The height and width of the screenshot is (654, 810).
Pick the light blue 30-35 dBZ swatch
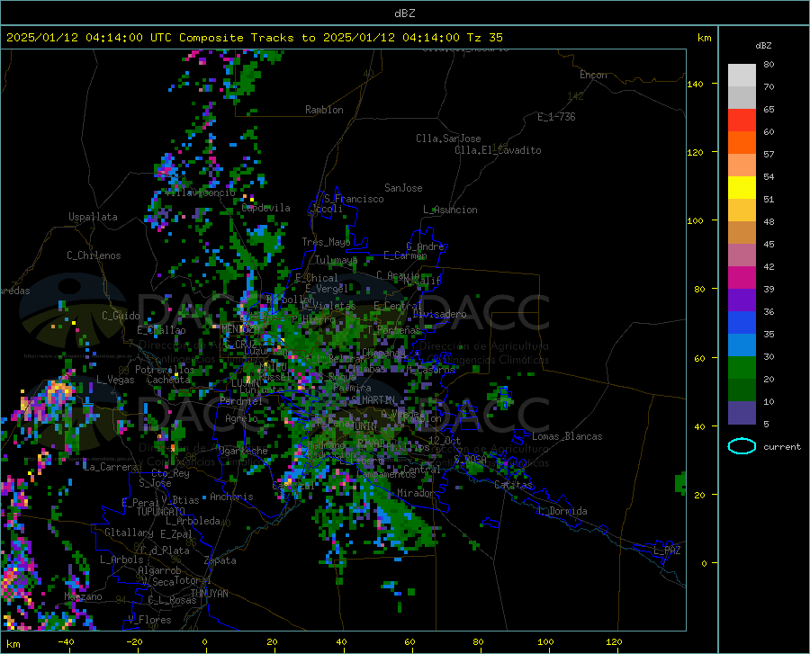742,345
